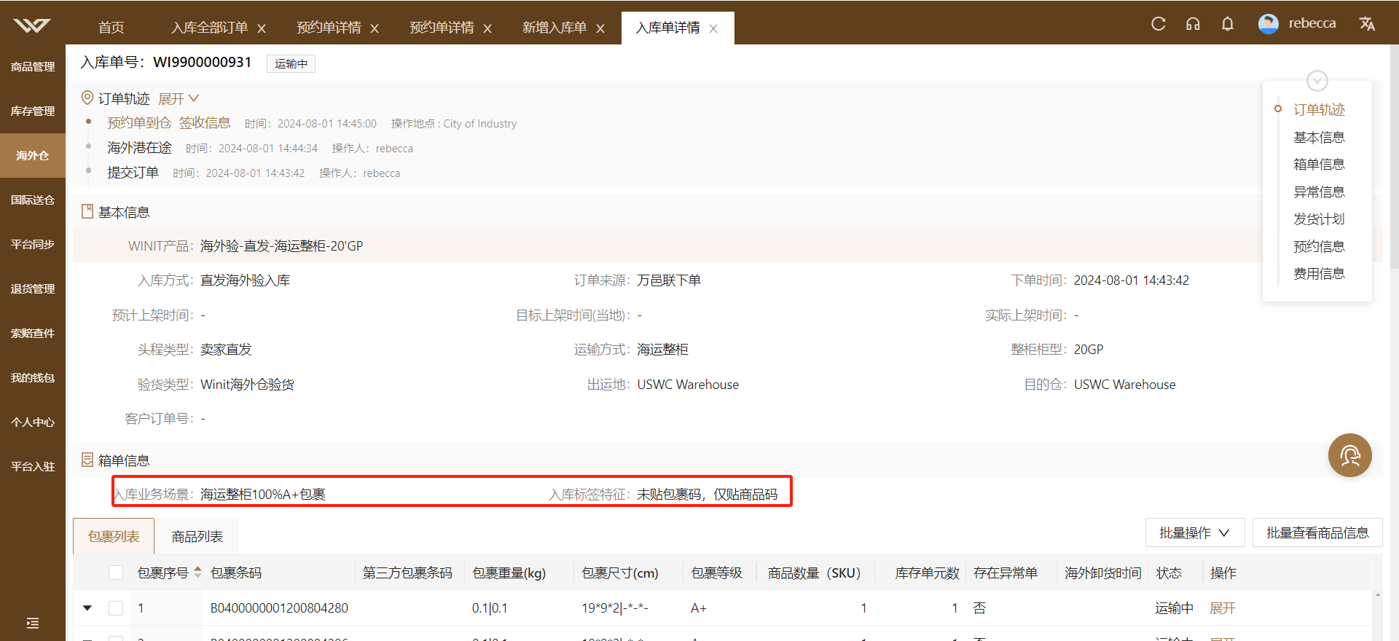Open 商品管理 in sidebar
This screenshot has width=1399, height=641.
[x=33, y=66]
